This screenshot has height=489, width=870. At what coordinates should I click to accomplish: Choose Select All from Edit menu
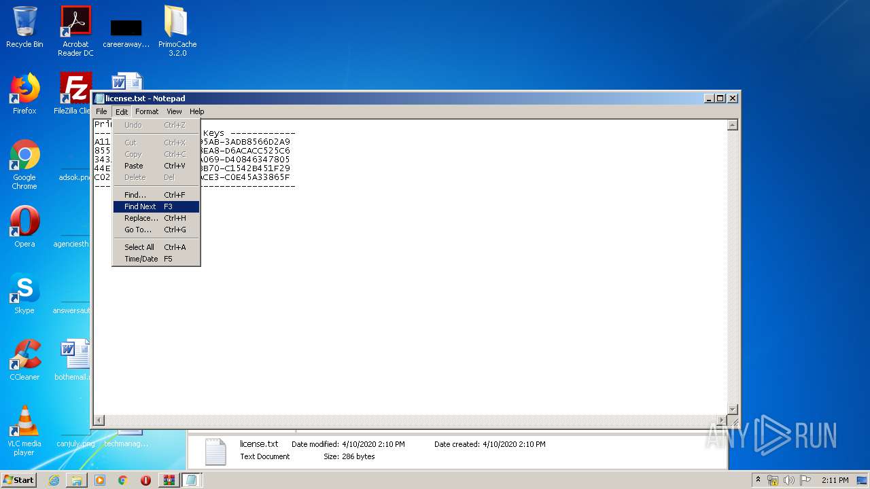(x=156, y=247)
